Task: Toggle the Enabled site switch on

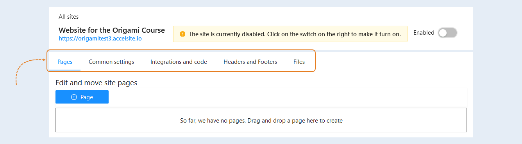Action: pos(447,33)
